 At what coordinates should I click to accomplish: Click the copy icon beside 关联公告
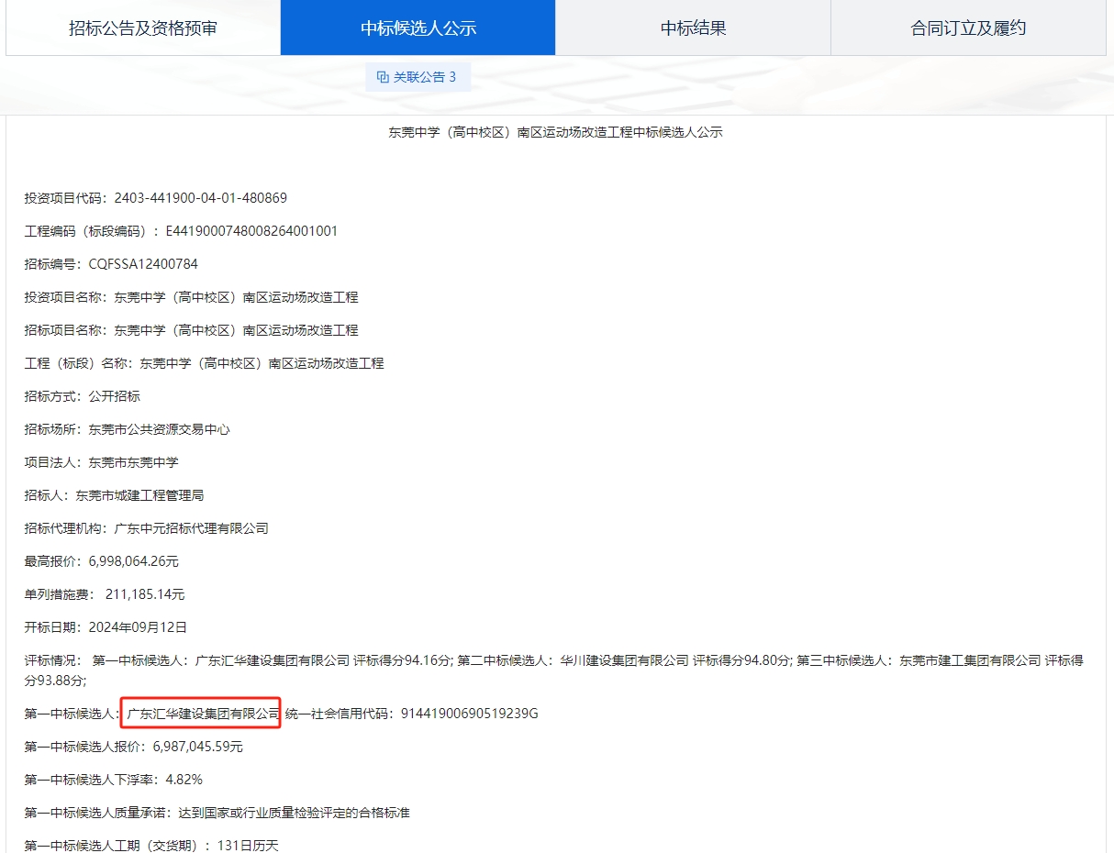point(383,77)
